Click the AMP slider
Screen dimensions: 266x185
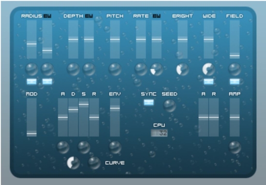235,117
